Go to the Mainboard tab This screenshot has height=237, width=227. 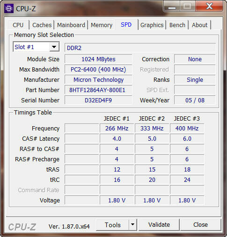coord(71,25)
